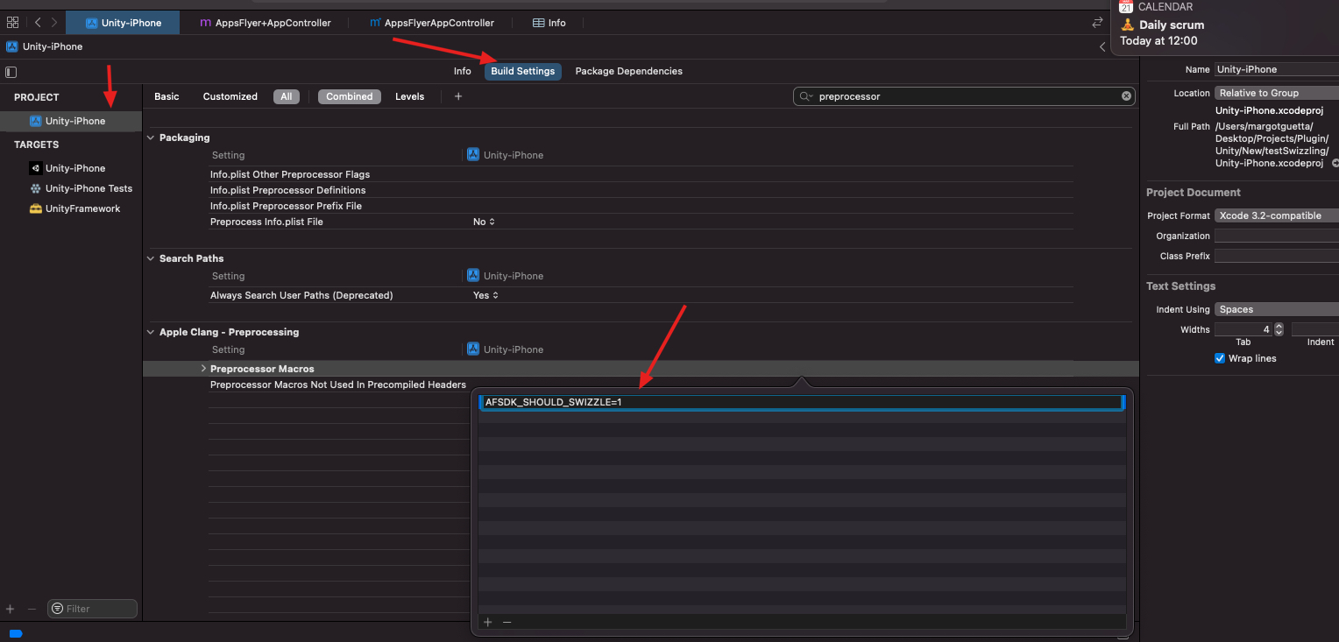Toggle the Wrap lines checkbox
The width and height of the screenshot is (1339, 642).
pyautogui.click(x=1220, y=358)
